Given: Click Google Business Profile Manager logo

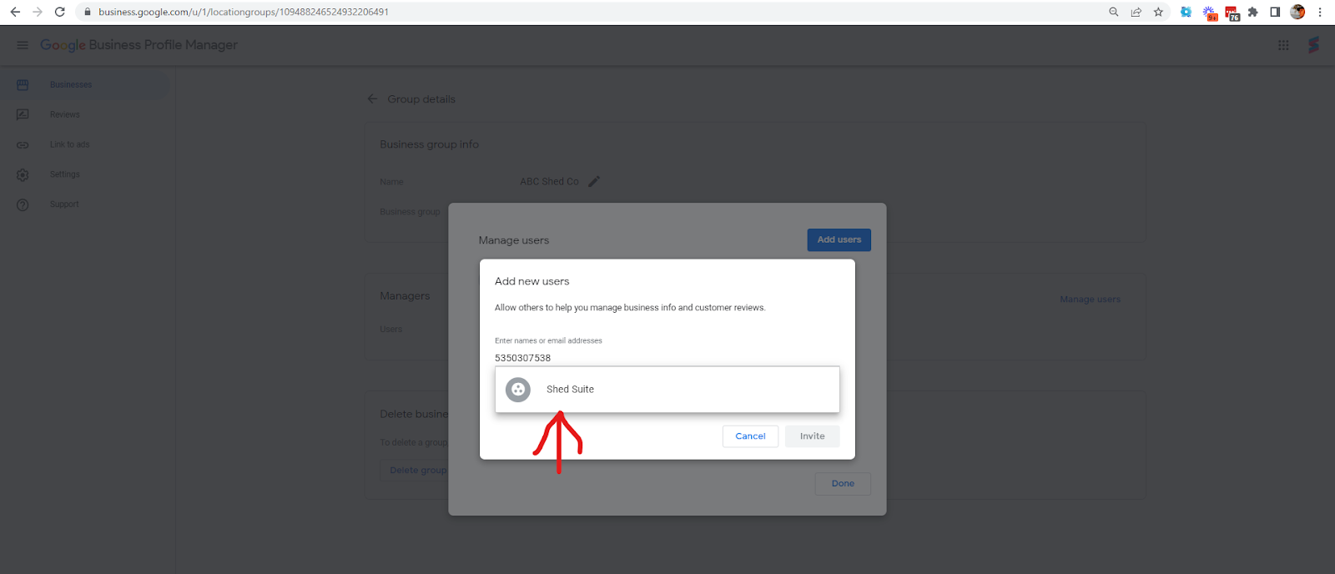Looking at the screenshot, I should [139, 45].
